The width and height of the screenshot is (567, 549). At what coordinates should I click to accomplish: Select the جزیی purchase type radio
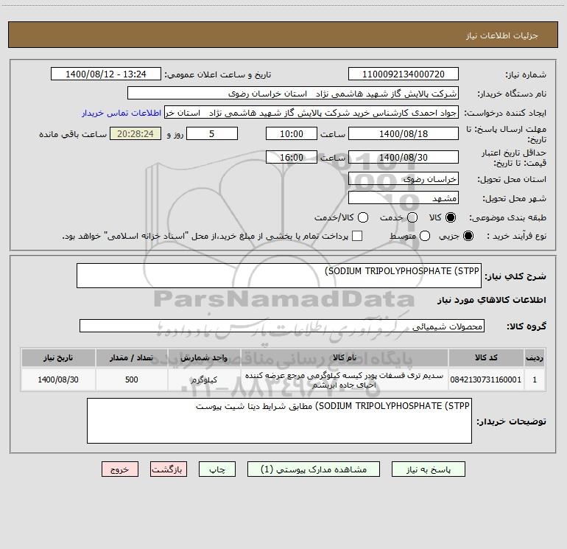point(468,236)
